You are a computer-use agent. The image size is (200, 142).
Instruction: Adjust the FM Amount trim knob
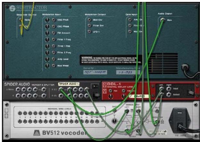tap(47, 33)
